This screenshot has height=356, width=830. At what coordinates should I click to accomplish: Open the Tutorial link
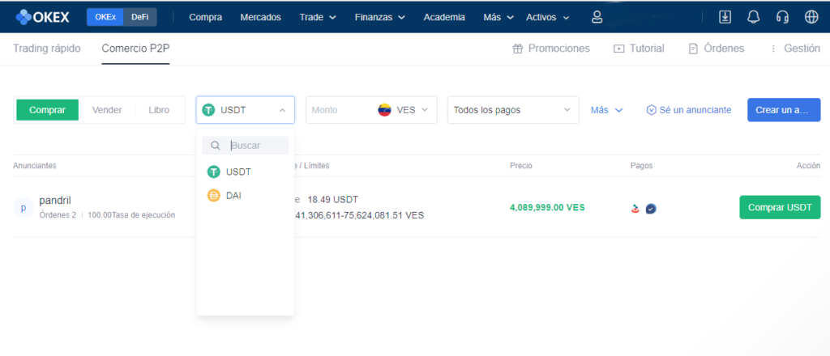click(639, 49)
